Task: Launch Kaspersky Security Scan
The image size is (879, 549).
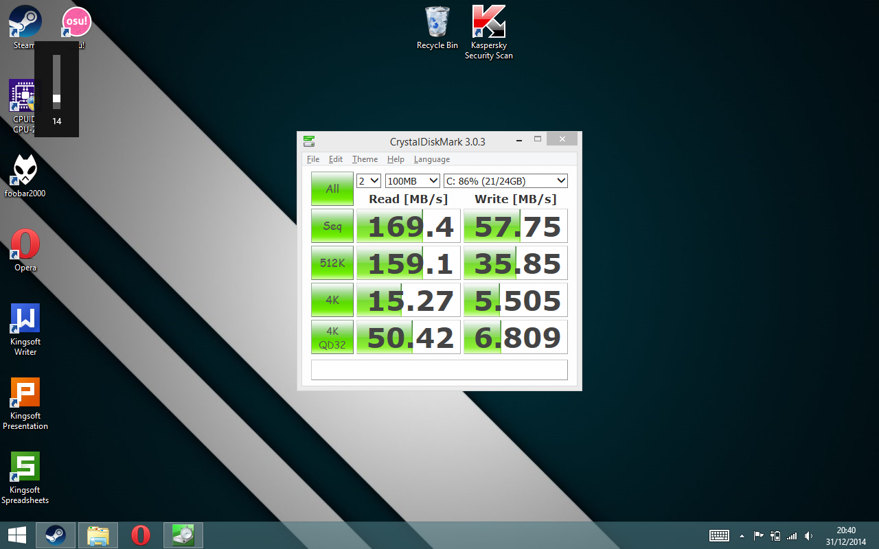Action: pyautogui.click(x=489, y=32)
